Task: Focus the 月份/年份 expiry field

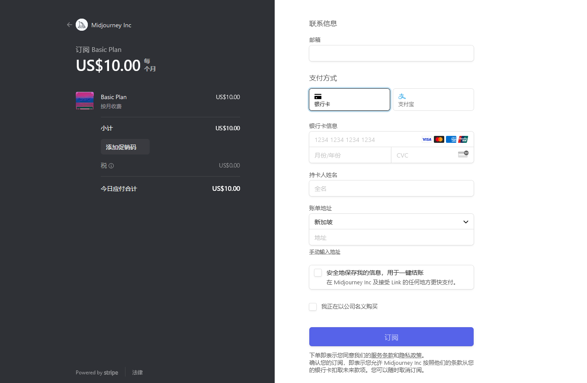Action: 350,155
